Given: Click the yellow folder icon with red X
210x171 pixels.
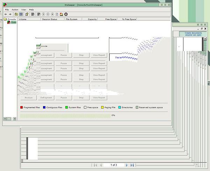Looking at the screenshot, I should 61,14.
